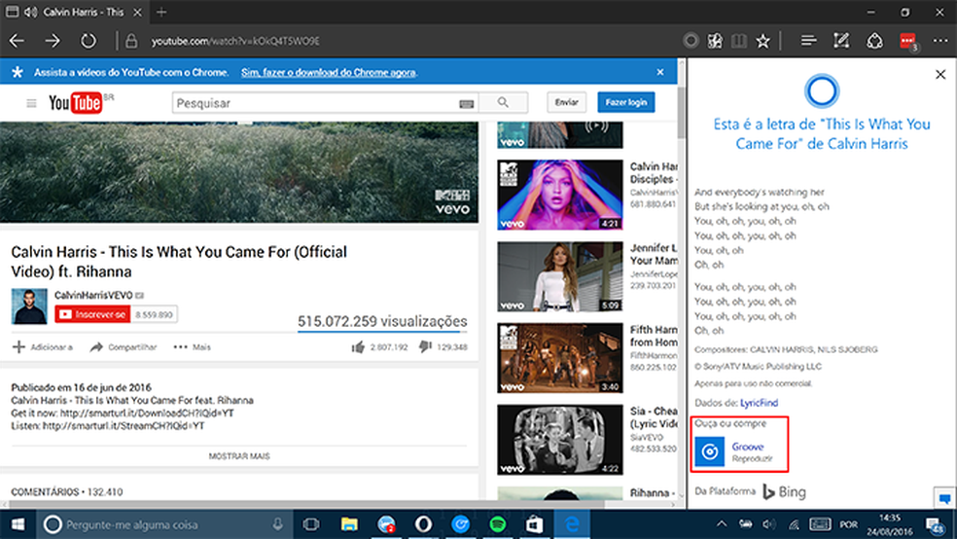Open the feedback icon in Cortana panel
Viewport: 957px width, 539px height.
click(944, 498)
